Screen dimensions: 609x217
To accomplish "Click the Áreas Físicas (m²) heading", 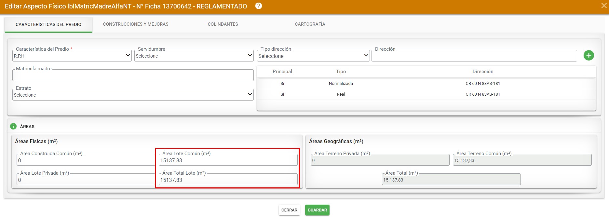I will pos(36,142).
